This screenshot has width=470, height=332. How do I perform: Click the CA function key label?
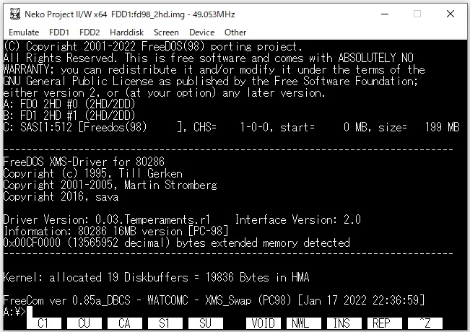click(125, 323)
